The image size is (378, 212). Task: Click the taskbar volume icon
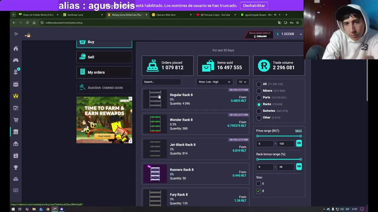342,209
